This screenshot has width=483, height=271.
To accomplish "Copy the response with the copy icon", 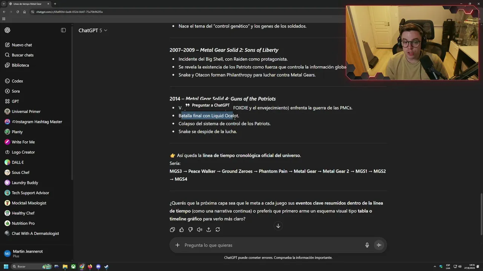I will pos(172,230).
